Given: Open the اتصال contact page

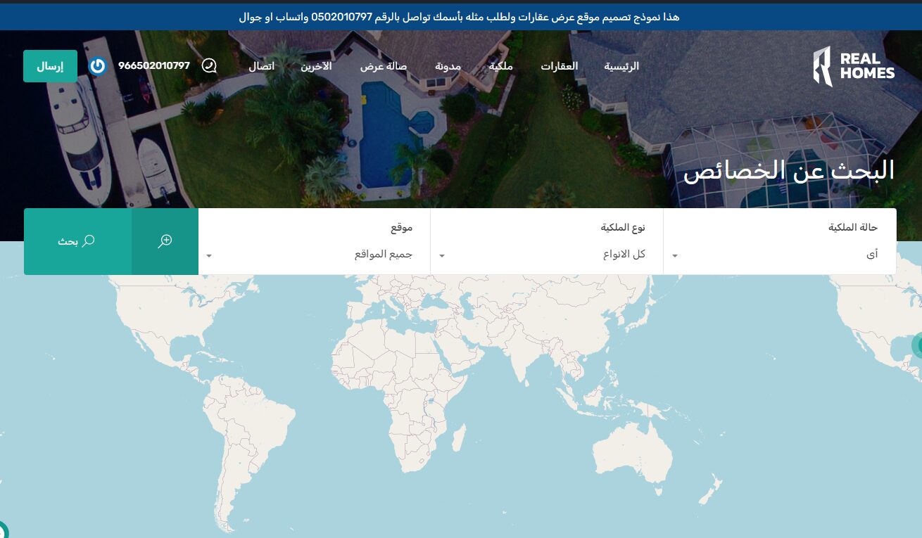Looking at the screenshot, I should tap(261, 67).
